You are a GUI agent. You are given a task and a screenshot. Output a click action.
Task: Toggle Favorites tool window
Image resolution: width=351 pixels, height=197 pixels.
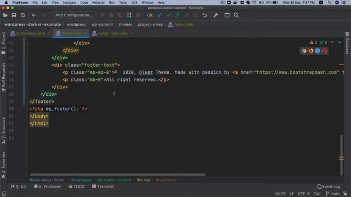3,165
